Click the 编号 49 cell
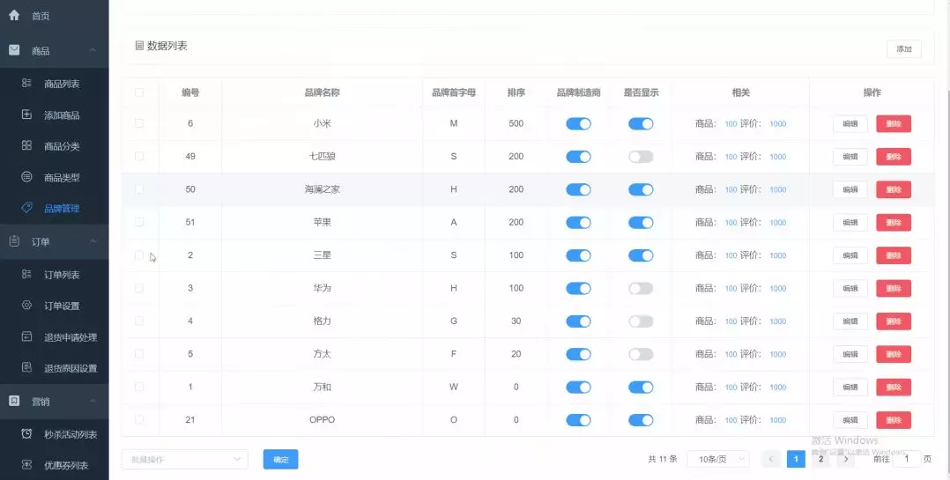Viewport: 950px width, 480px height. point(190,156)
